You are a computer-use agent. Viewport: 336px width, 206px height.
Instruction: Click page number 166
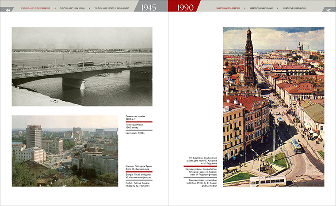click(x=7, y=10)
